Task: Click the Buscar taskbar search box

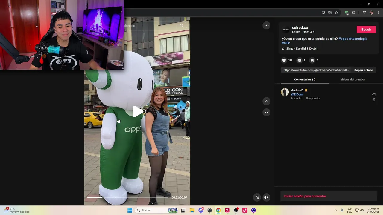Action: 156,210
